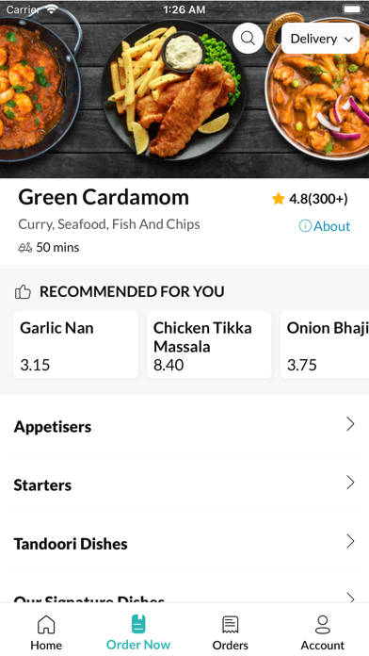369x656 pixels.
Task: Click the About info circle icon
Action: point(305,226)
